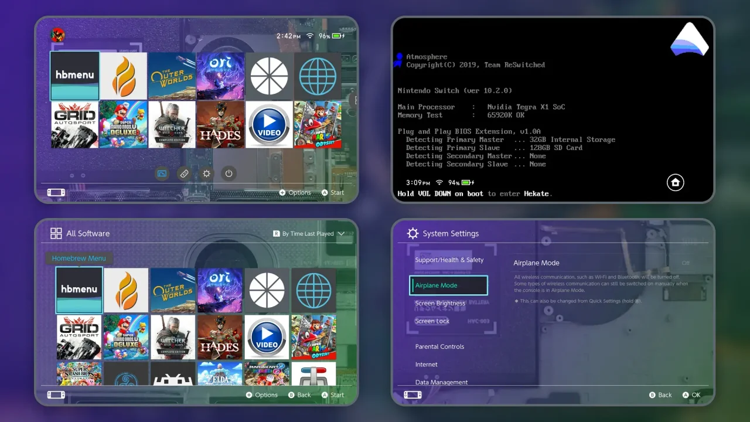Click the Homebrew Menu tooltip label
Image resolution: width=750 pixels, height=422 pixels.
[x=79, y=258]
